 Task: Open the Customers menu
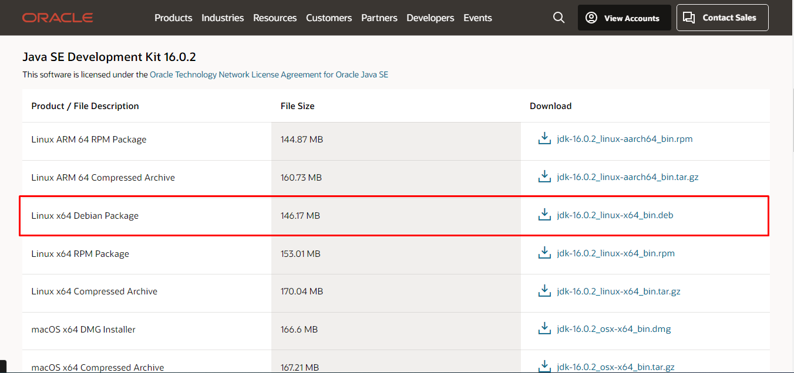[x=329, y=18]
